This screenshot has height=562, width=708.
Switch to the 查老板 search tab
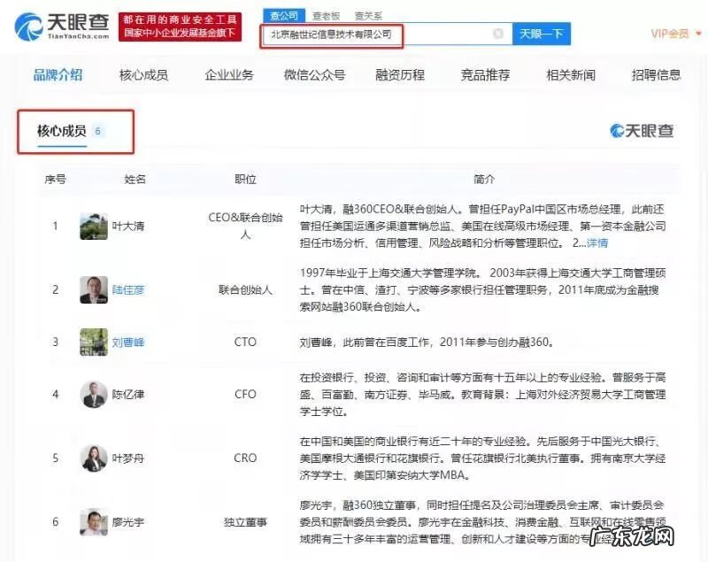325,15
